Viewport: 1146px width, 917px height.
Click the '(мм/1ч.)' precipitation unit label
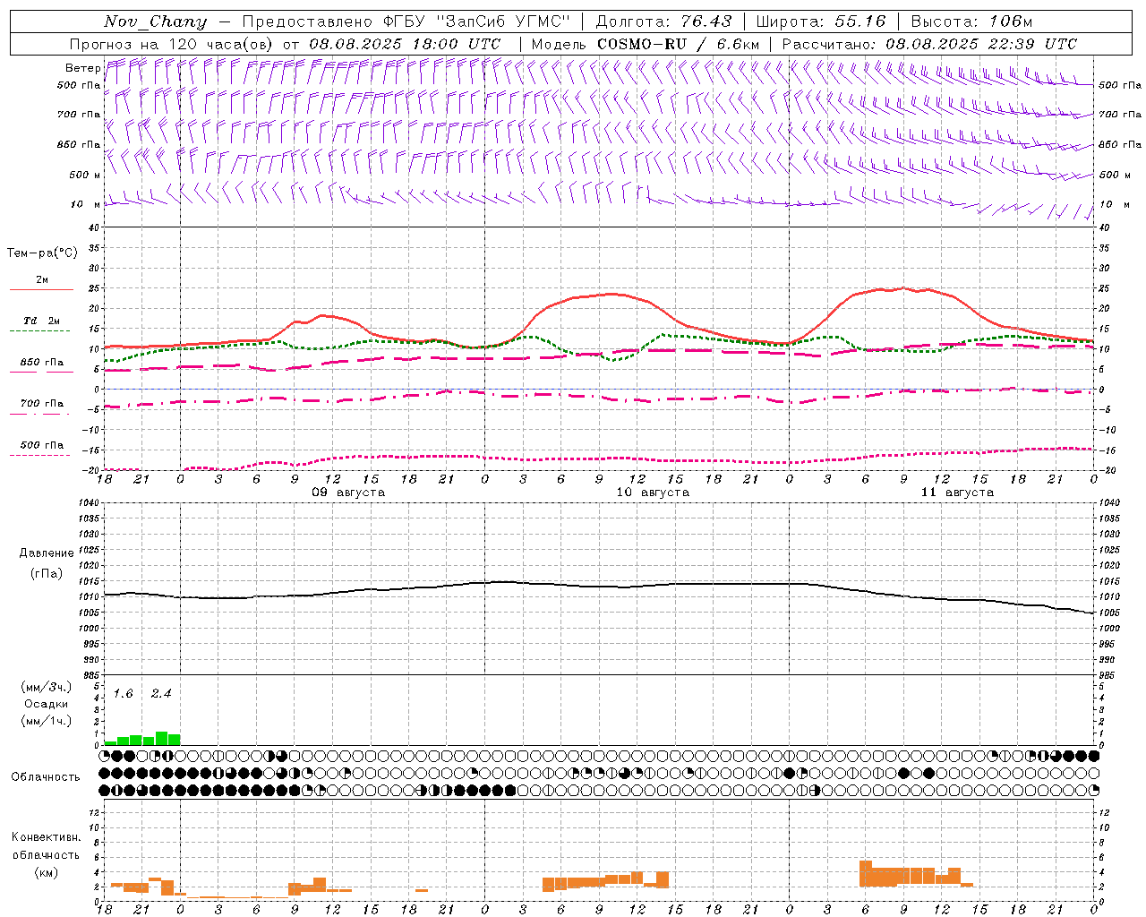[47, 721]
